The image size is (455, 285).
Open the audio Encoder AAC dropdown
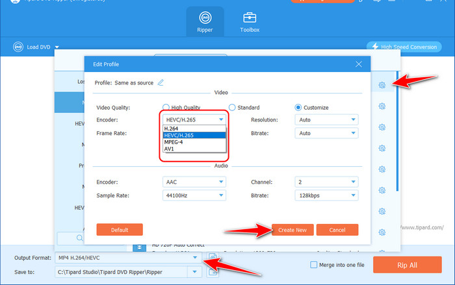(194, 182)
